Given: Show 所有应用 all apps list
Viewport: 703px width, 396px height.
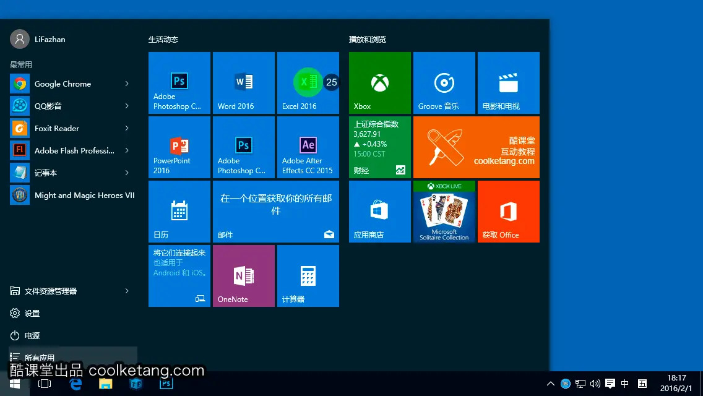Looking at the screenshot, I should (72, 358).
